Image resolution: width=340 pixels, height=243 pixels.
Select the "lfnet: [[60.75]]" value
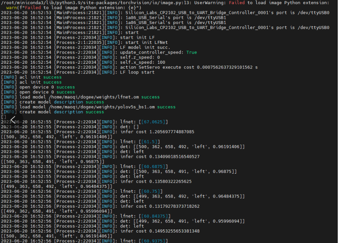point(141,192)
